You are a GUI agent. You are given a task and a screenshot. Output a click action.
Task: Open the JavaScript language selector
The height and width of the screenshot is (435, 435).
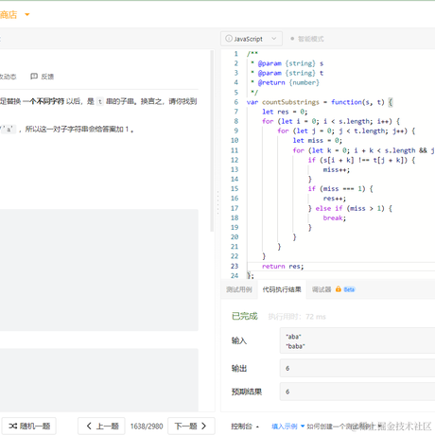tap(252, 39)
